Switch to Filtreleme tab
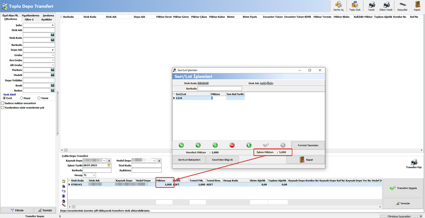 [11, 19]
